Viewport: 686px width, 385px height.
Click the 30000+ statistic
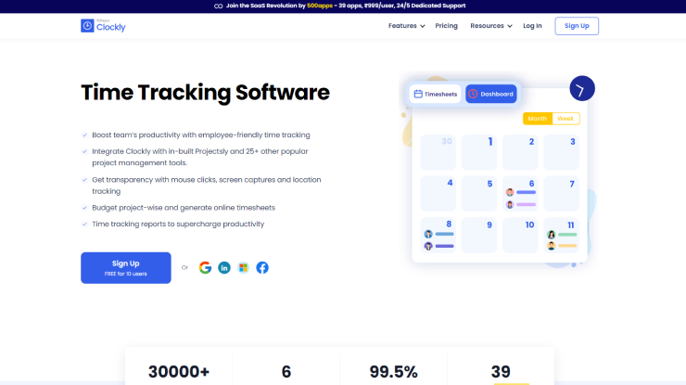point(179,372)
